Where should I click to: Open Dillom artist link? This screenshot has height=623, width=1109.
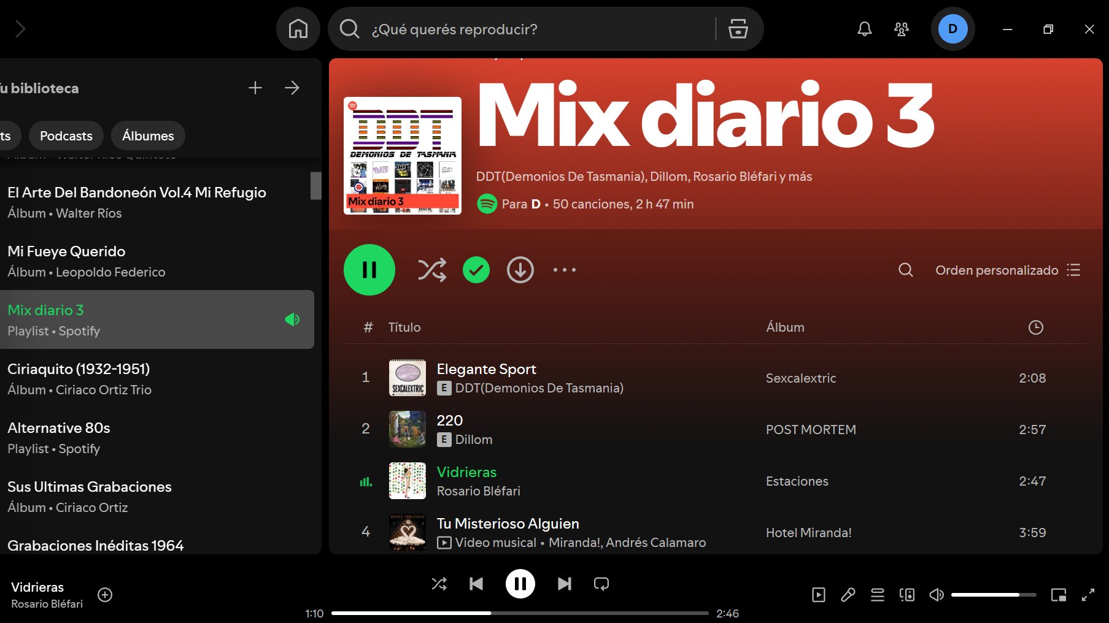click(x=474, y=440)
